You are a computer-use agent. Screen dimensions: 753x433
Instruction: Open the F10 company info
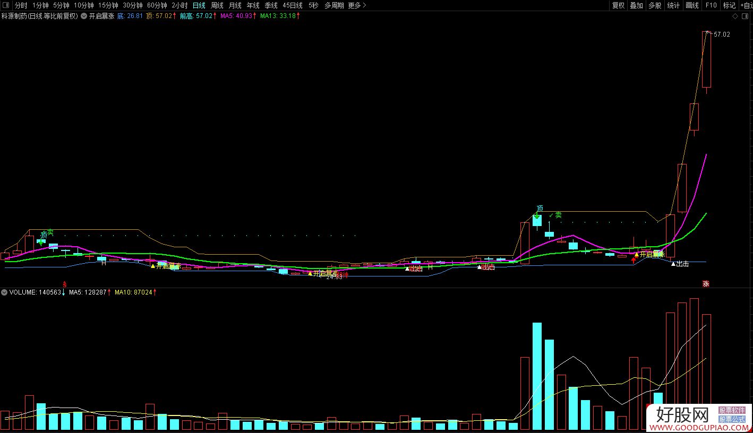[x=711, y=5]
